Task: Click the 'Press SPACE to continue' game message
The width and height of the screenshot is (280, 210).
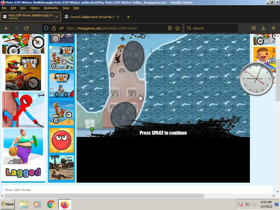Action: [x=163, y=133]
